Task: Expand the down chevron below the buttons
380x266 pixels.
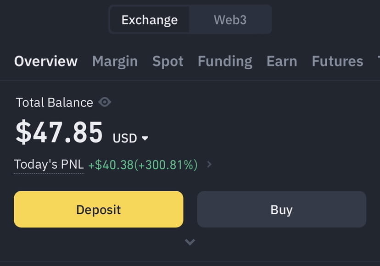Action: (x=190, y=242)
